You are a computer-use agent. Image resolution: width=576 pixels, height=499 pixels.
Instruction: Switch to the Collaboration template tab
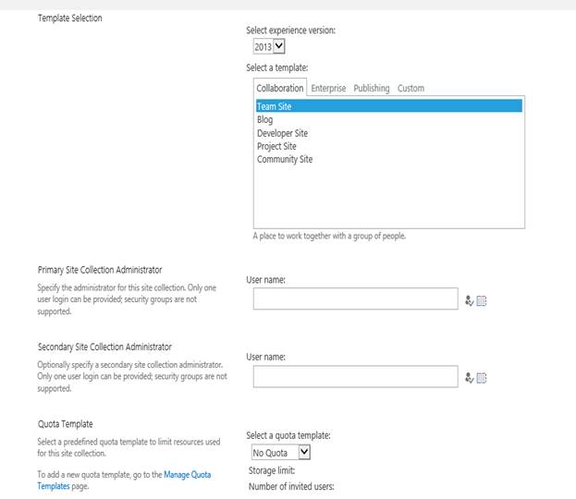(x=279, y=89)
